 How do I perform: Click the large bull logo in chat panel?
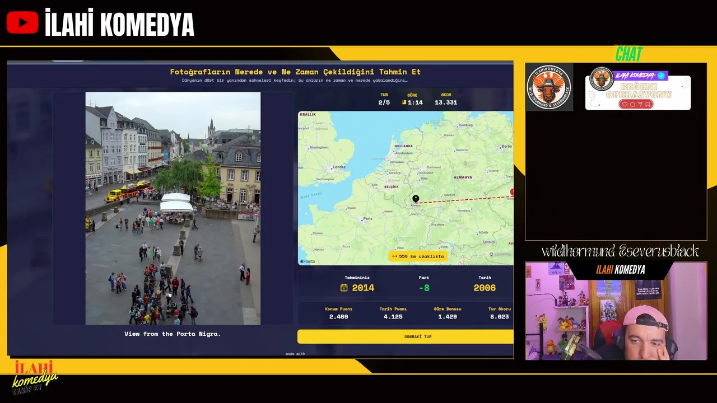(x=549, y=87)
